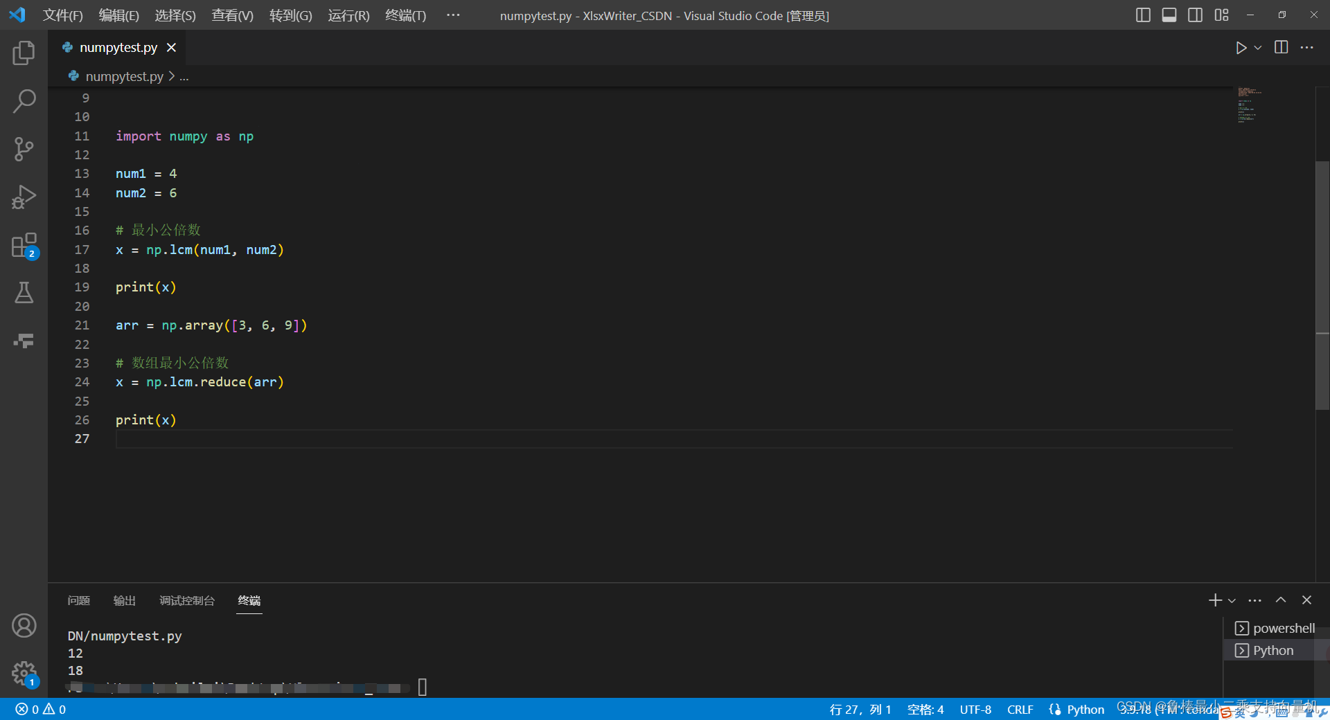Customize layout from title bar
This screenshot has height=720, width=1330.
[x=1221, y=15]
